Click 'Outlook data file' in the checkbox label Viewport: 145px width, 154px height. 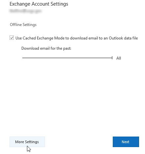pos(123,38)
